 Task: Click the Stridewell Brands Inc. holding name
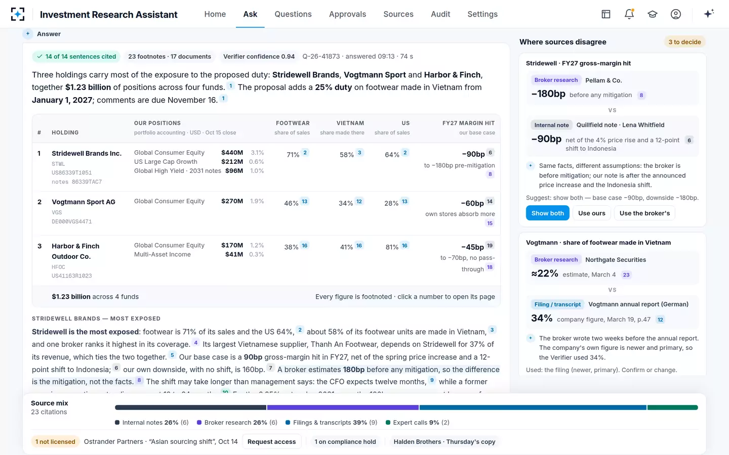click(x=87, y=153)
